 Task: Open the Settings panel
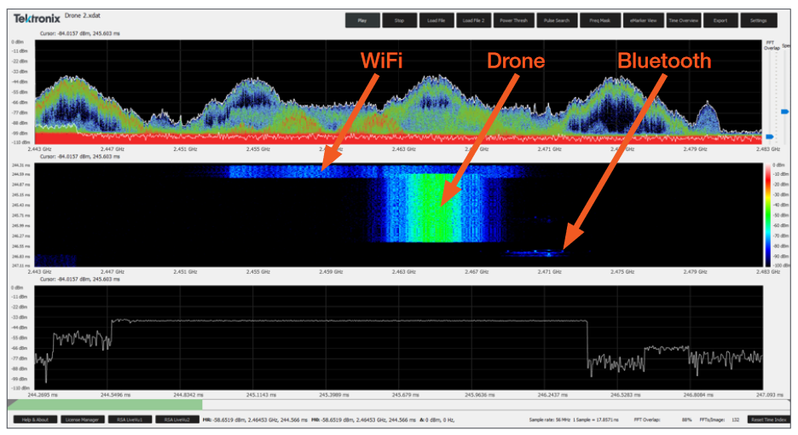tap(758, 20)
